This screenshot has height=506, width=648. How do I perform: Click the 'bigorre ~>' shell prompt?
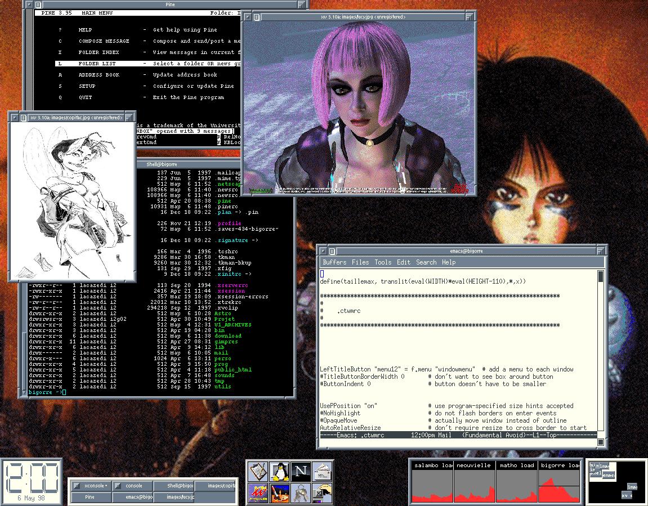coord(46,392)
